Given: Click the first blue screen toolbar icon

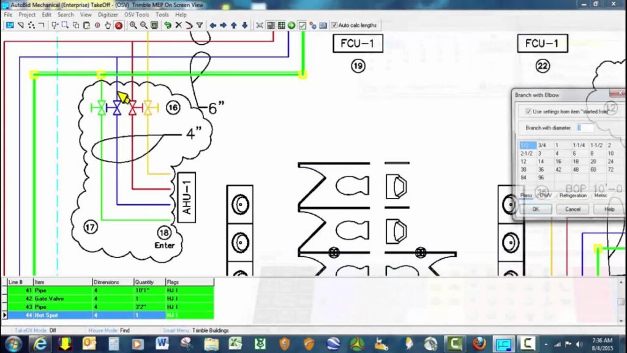Looking at the screenshot, I should (10, 25).
